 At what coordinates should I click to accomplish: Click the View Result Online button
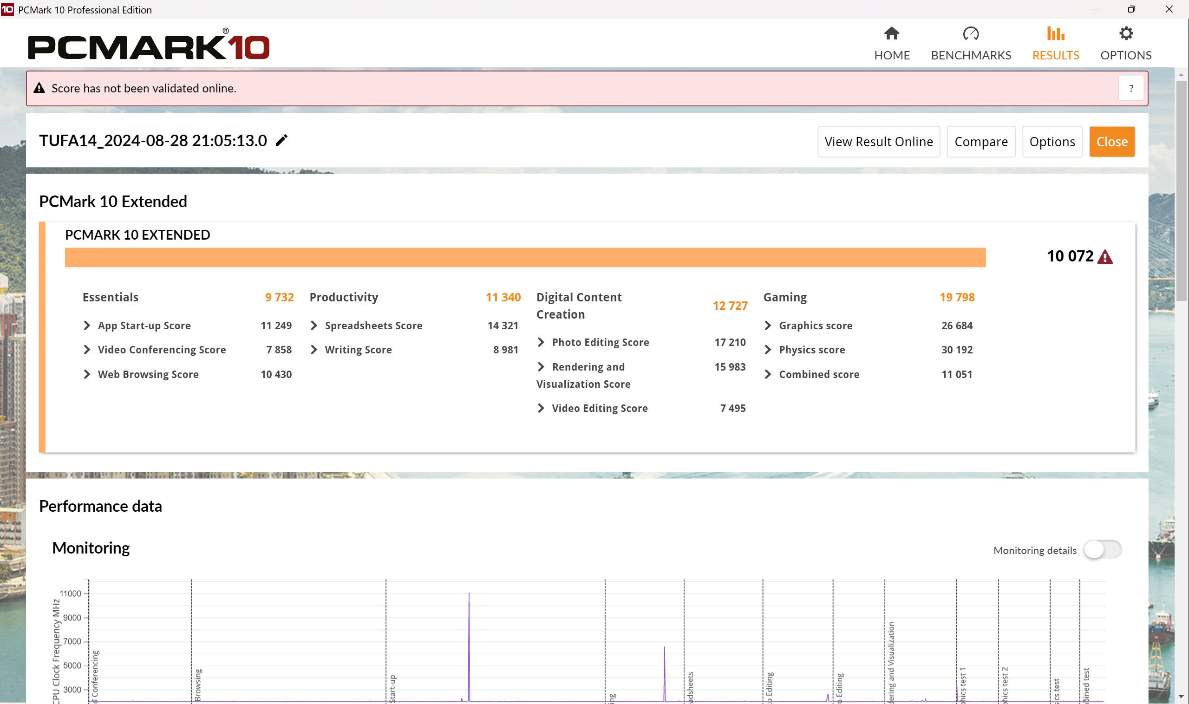tap(878, 141)
